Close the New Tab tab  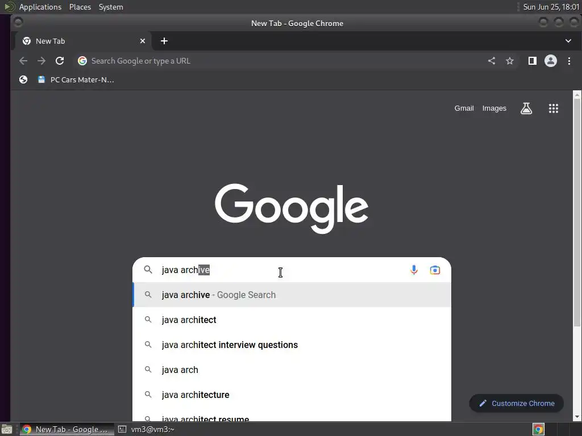click(143, 41)
